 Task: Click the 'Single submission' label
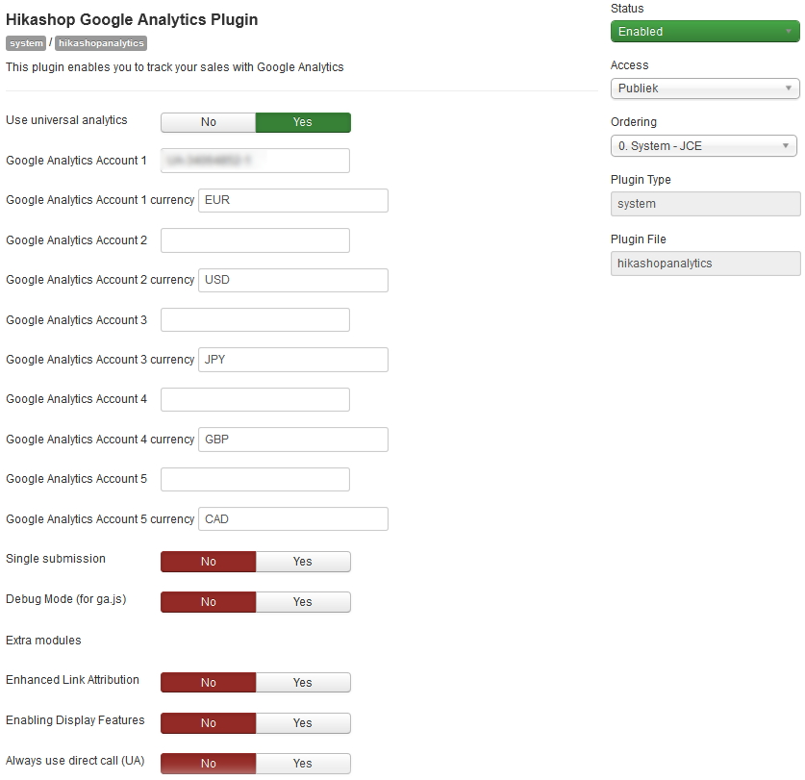pos(56,559)
